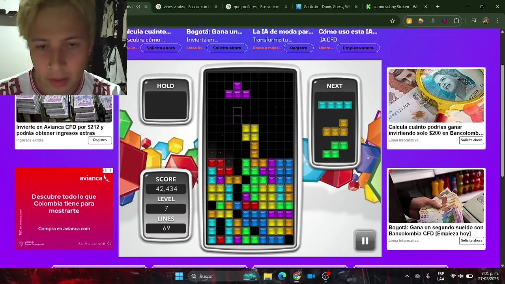This screenshot has width=505, height=284.
Task: Open the media controls toolbar icon
Action: point(474,21)
